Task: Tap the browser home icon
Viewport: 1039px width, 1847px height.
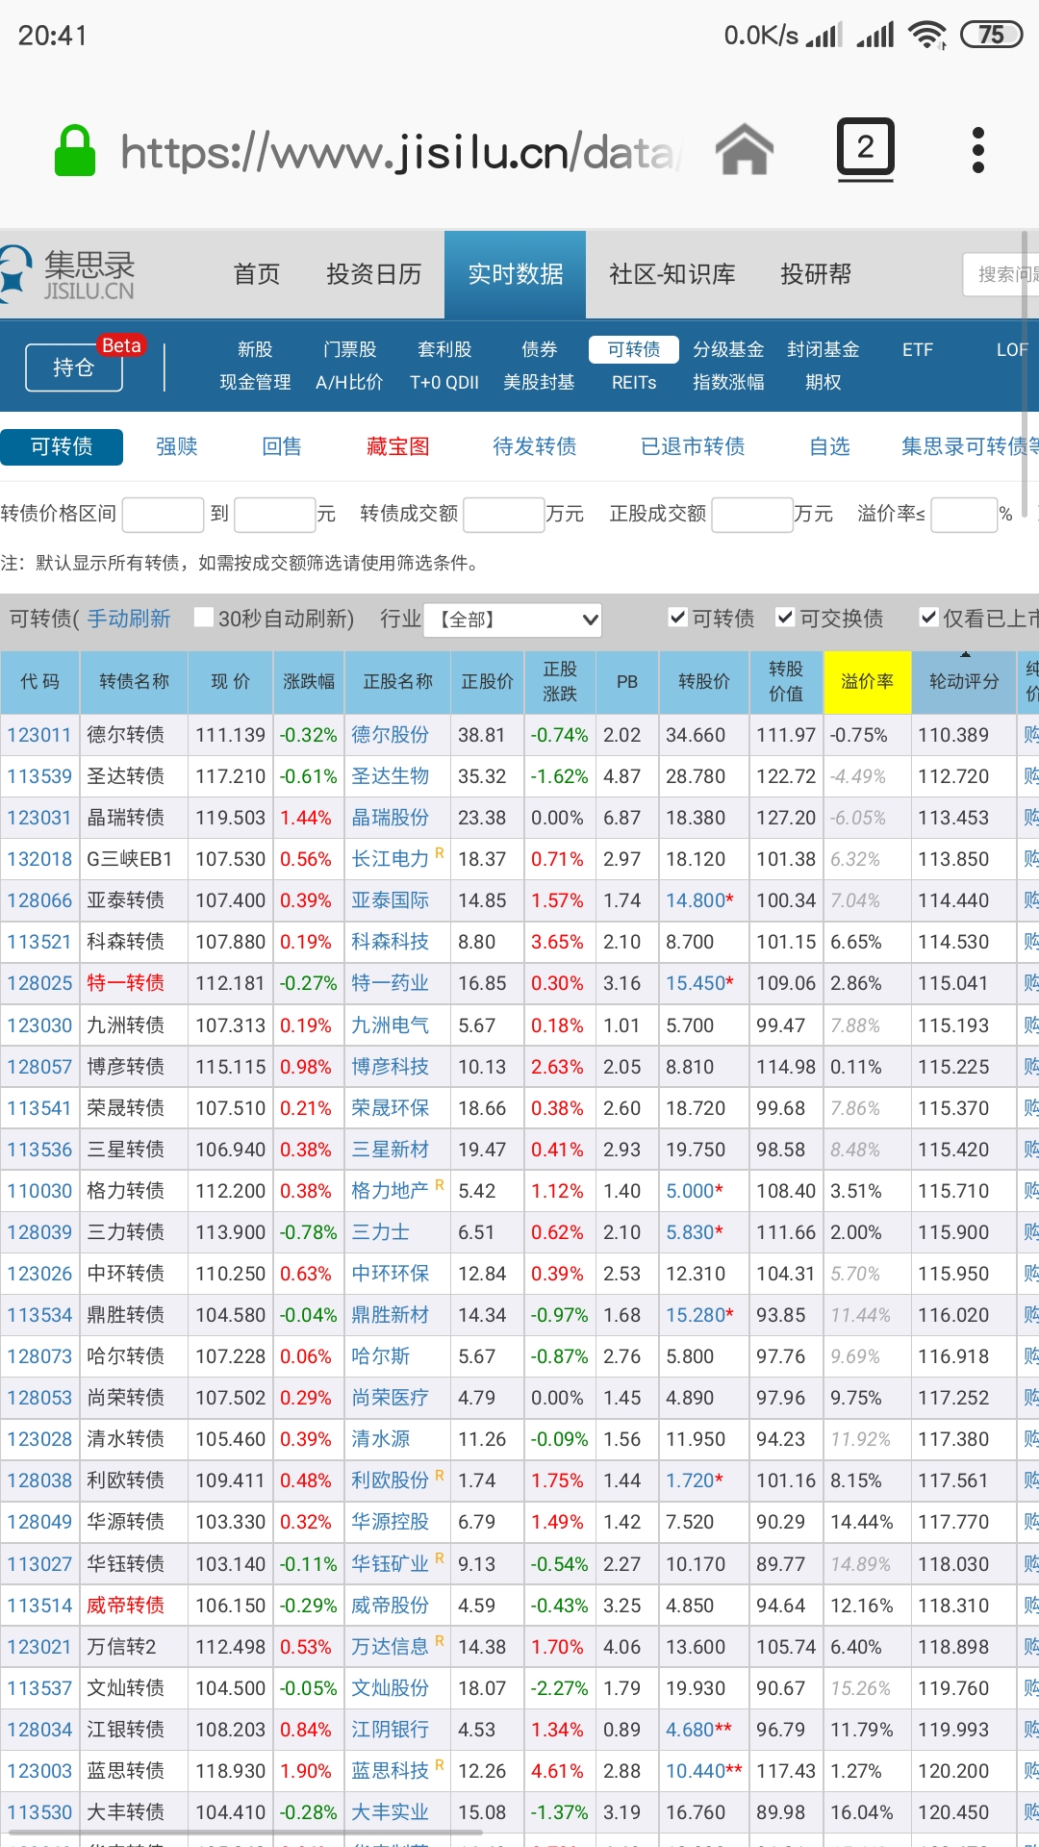Action: [x=744, y=151]
